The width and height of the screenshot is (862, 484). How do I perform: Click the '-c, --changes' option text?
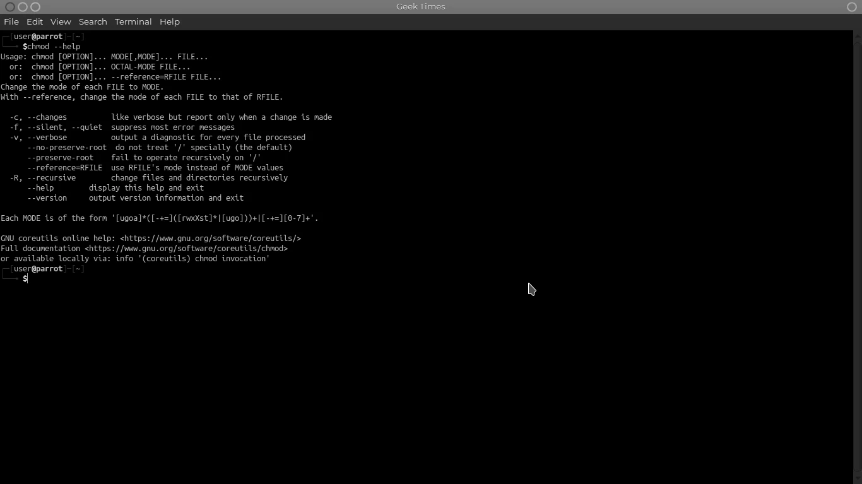click(x=38, y=117)
